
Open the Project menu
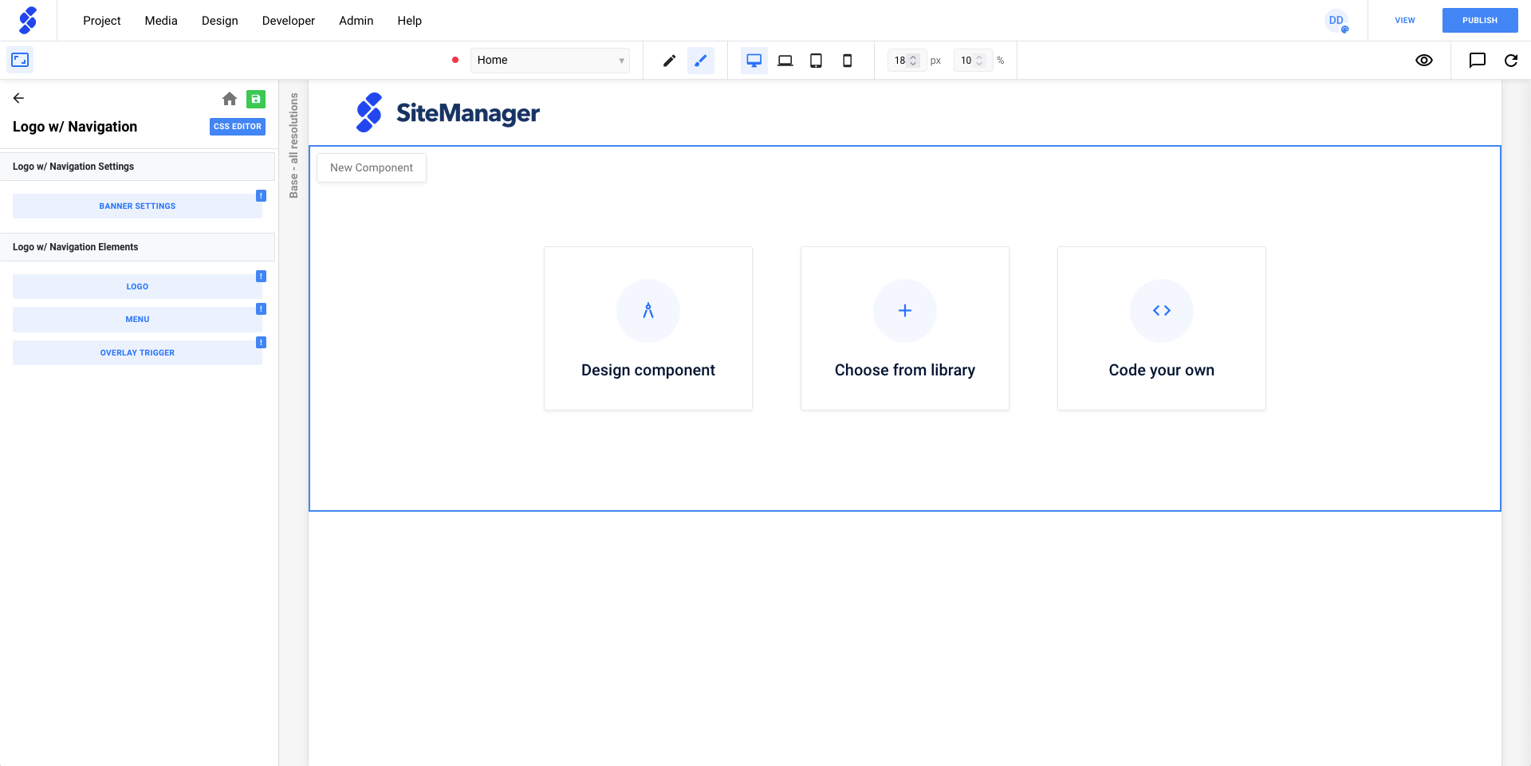pos(101,21)
